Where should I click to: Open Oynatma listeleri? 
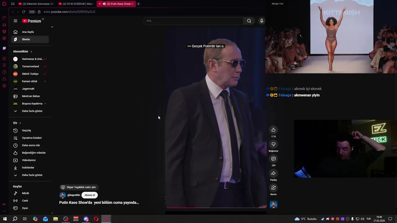coord(30,138)
